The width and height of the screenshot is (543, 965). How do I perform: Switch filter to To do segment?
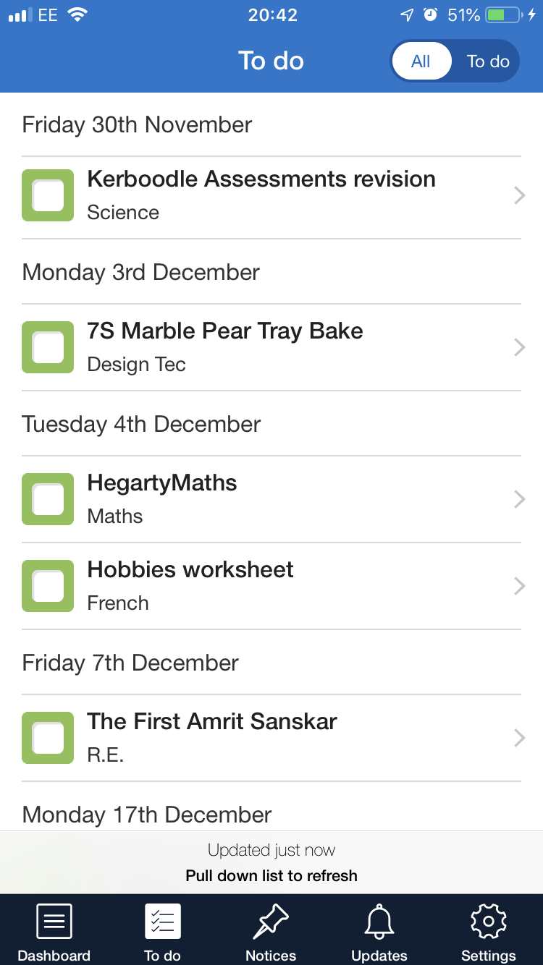coord(488,61)
